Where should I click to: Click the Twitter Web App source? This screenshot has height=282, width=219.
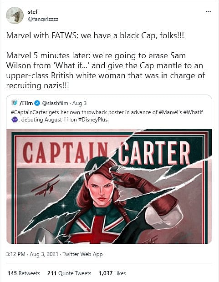tap(82, 254)
